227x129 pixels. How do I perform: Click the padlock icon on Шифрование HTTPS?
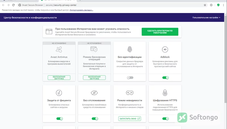[165, 93]
